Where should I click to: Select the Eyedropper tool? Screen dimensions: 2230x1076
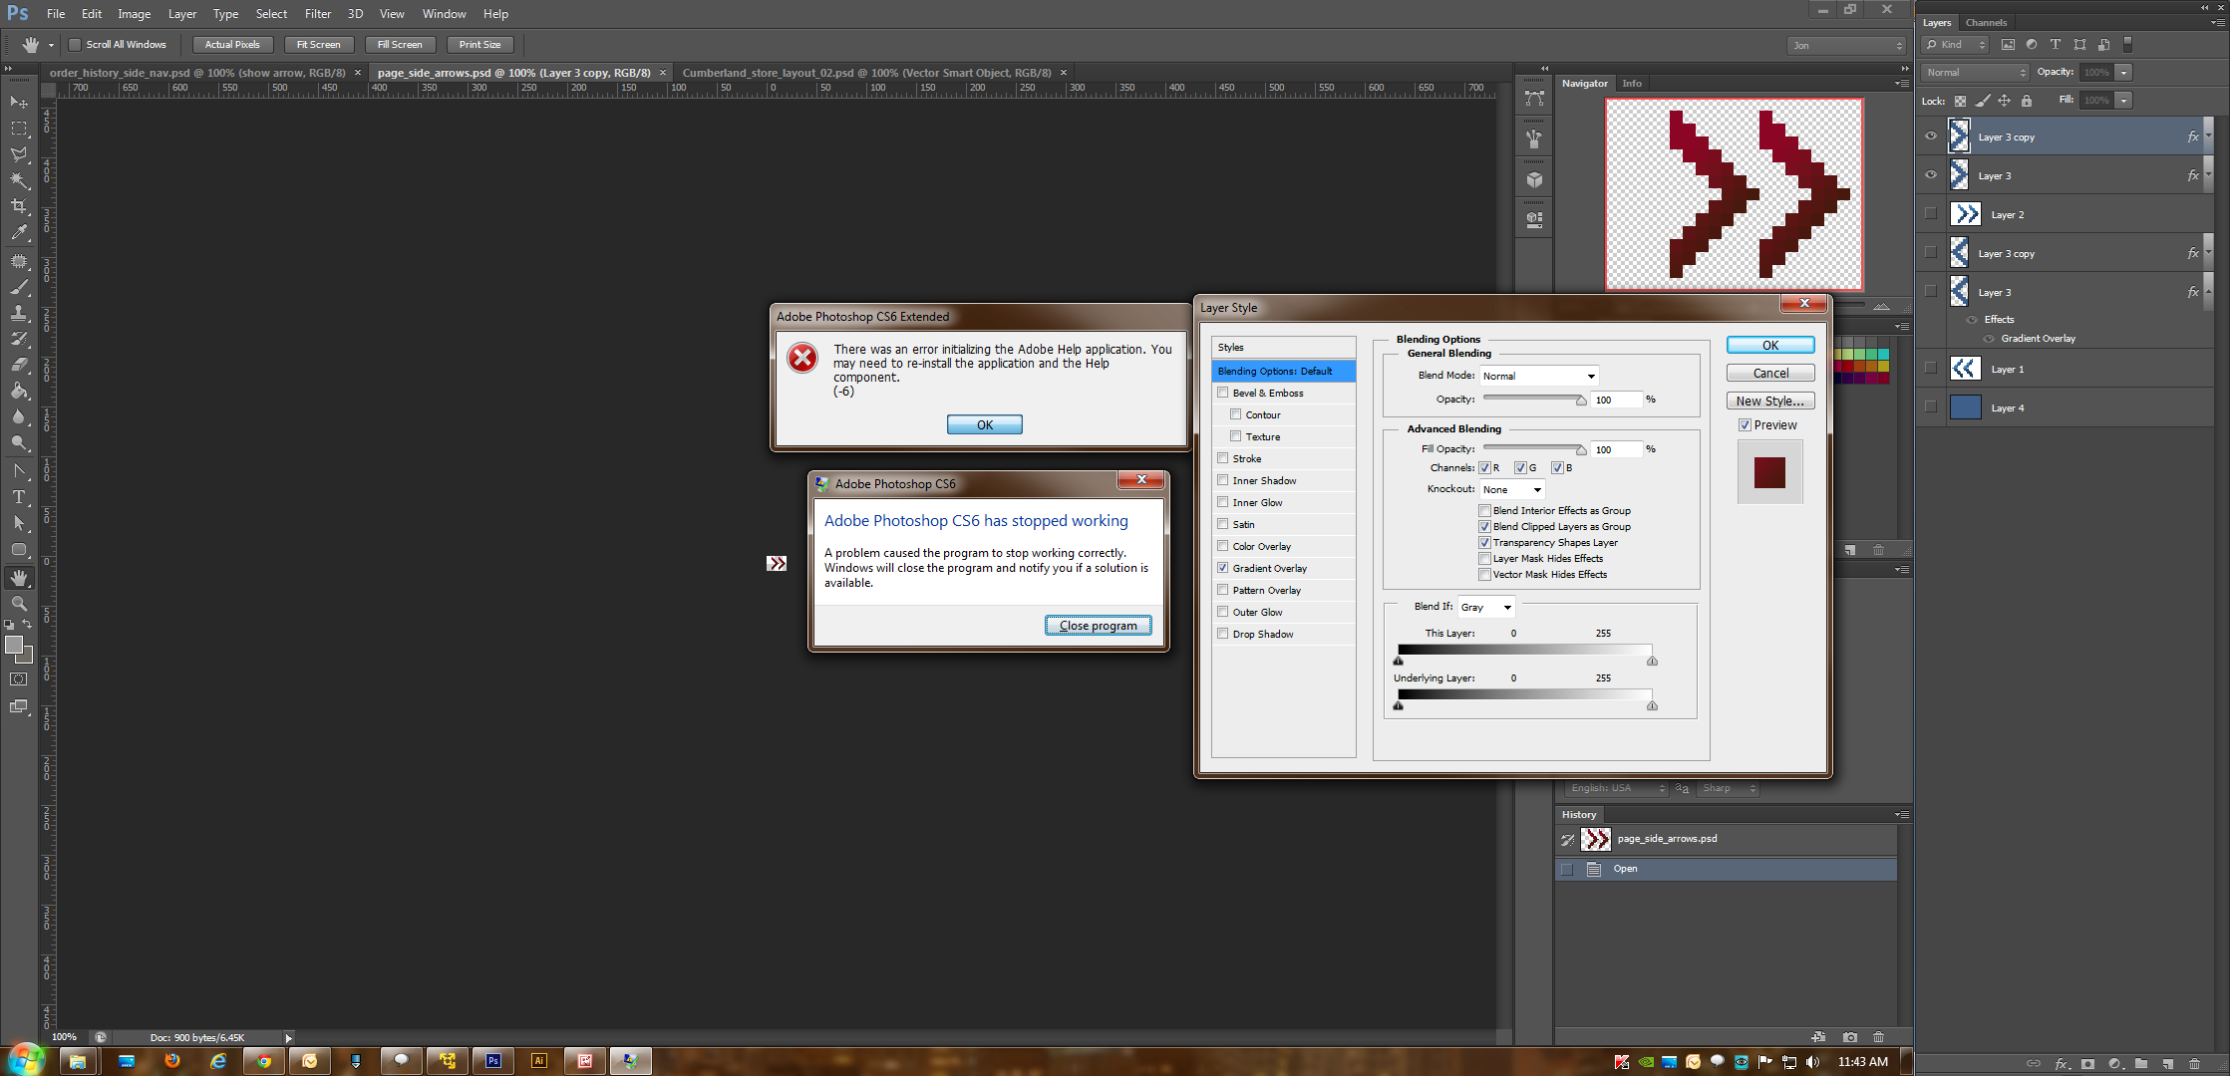click(19, 232)
